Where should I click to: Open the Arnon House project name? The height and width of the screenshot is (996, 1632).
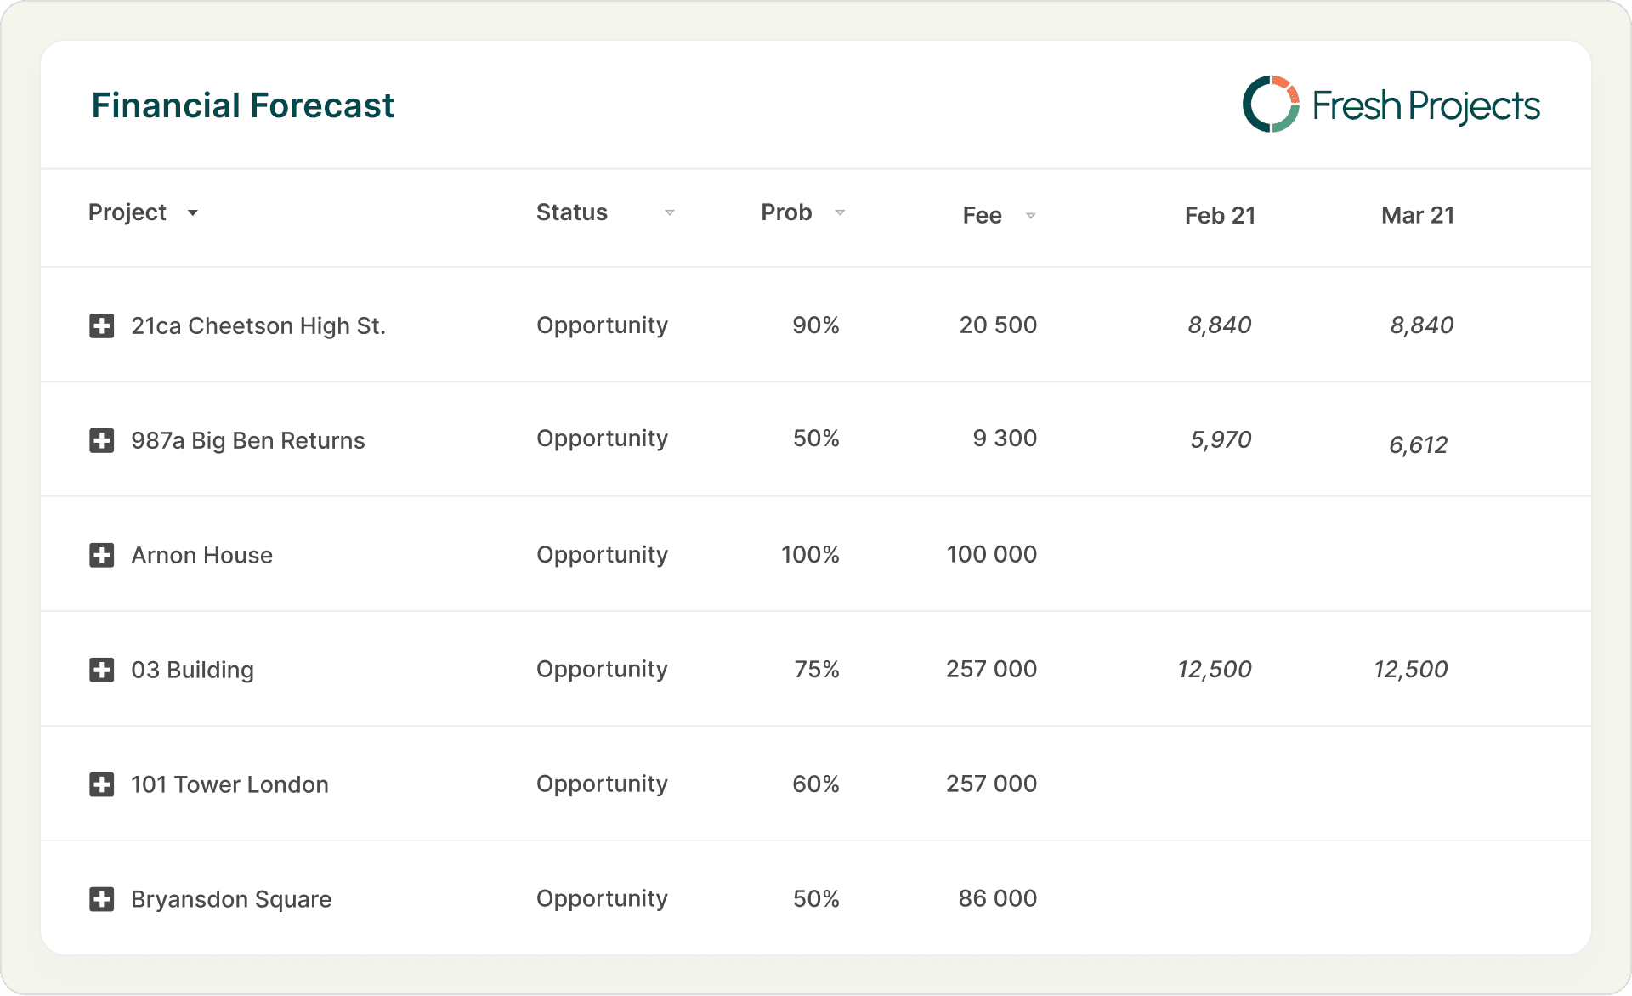pyautogui.click(x=201, y=555)
